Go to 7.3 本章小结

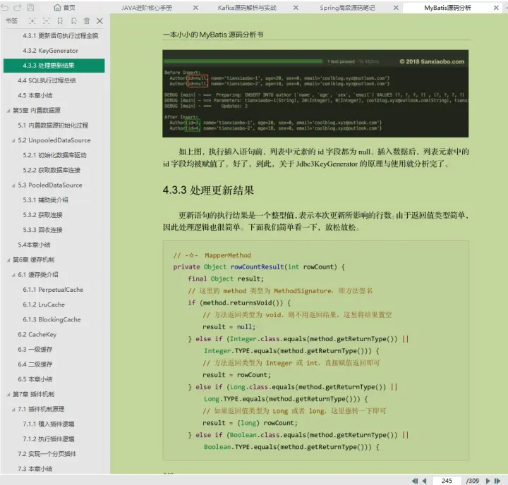(x=35, y=469)
